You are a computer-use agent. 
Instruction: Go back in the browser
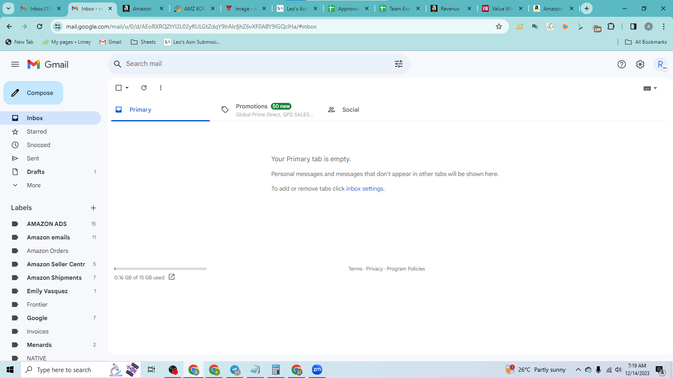click(x=9, y=26)
